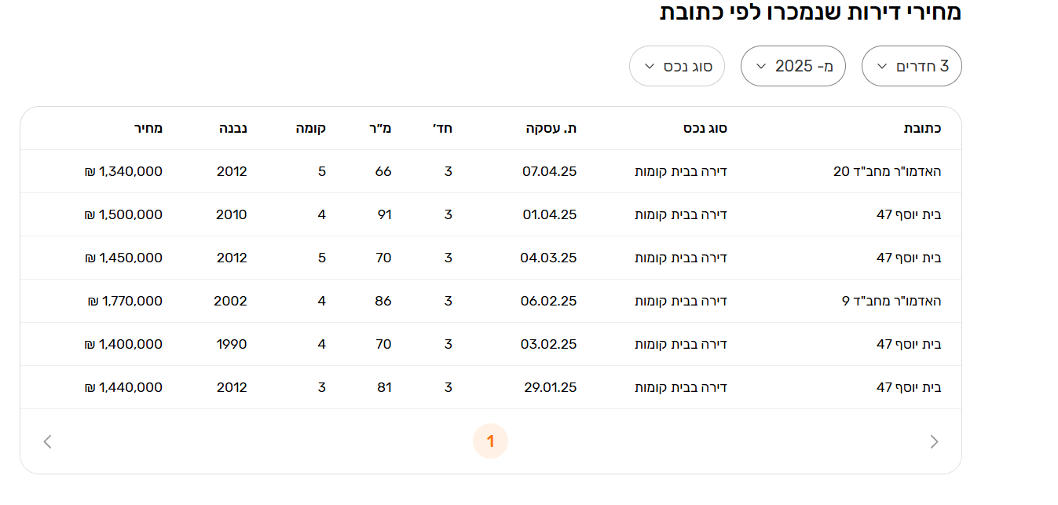The width and height of the screenshot is (1058, 505).
Task: Click the right pagination arrow
Action: coord(934,441)
